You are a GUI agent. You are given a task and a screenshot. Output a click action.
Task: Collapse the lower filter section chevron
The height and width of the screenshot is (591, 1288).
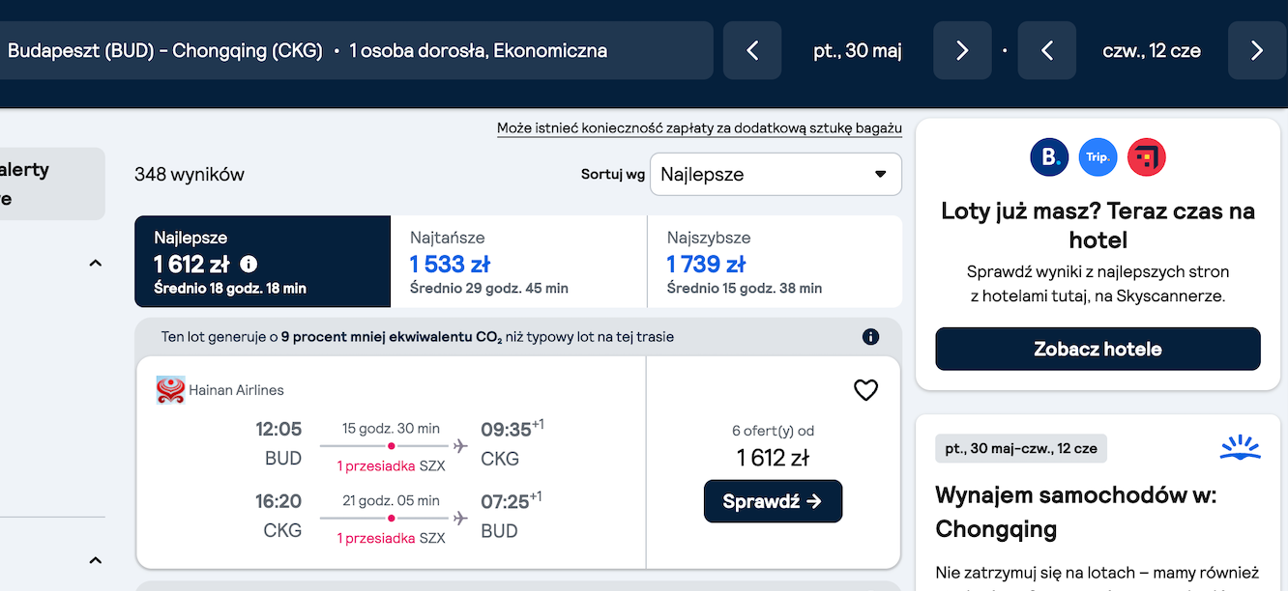coord(95,560)
